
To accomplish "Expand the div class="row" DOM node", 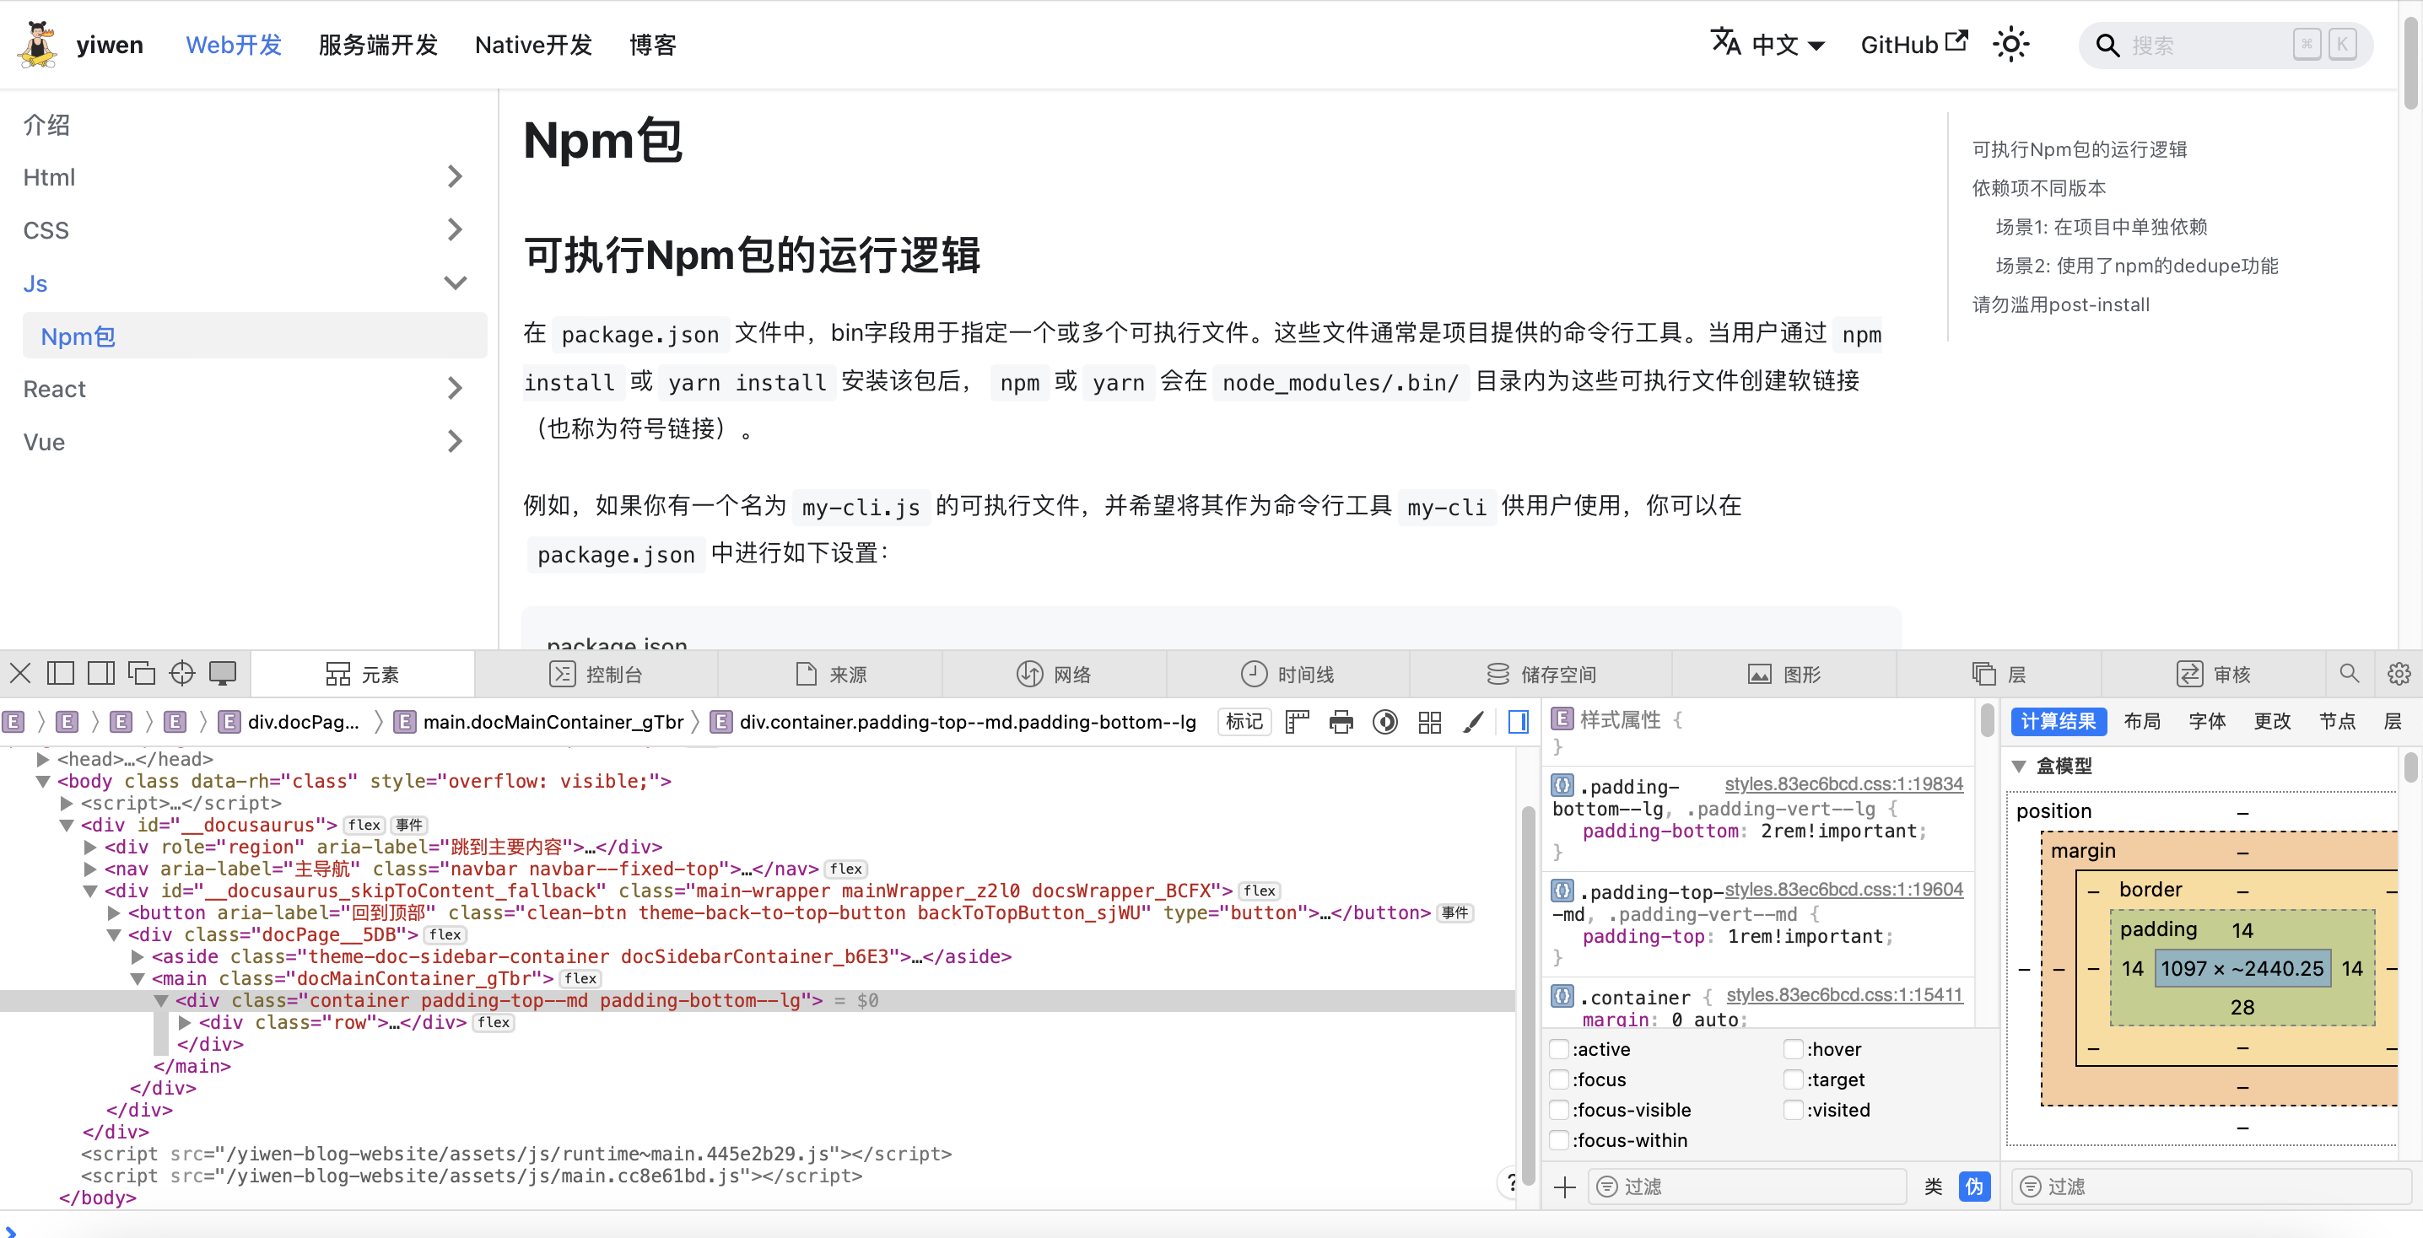I will 185,1022.
